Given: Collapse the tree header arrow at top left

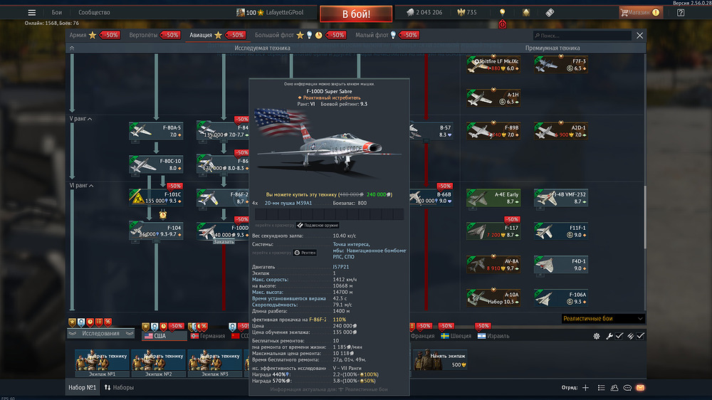Looking at the screenshot, I should click(x=72, y=48).
